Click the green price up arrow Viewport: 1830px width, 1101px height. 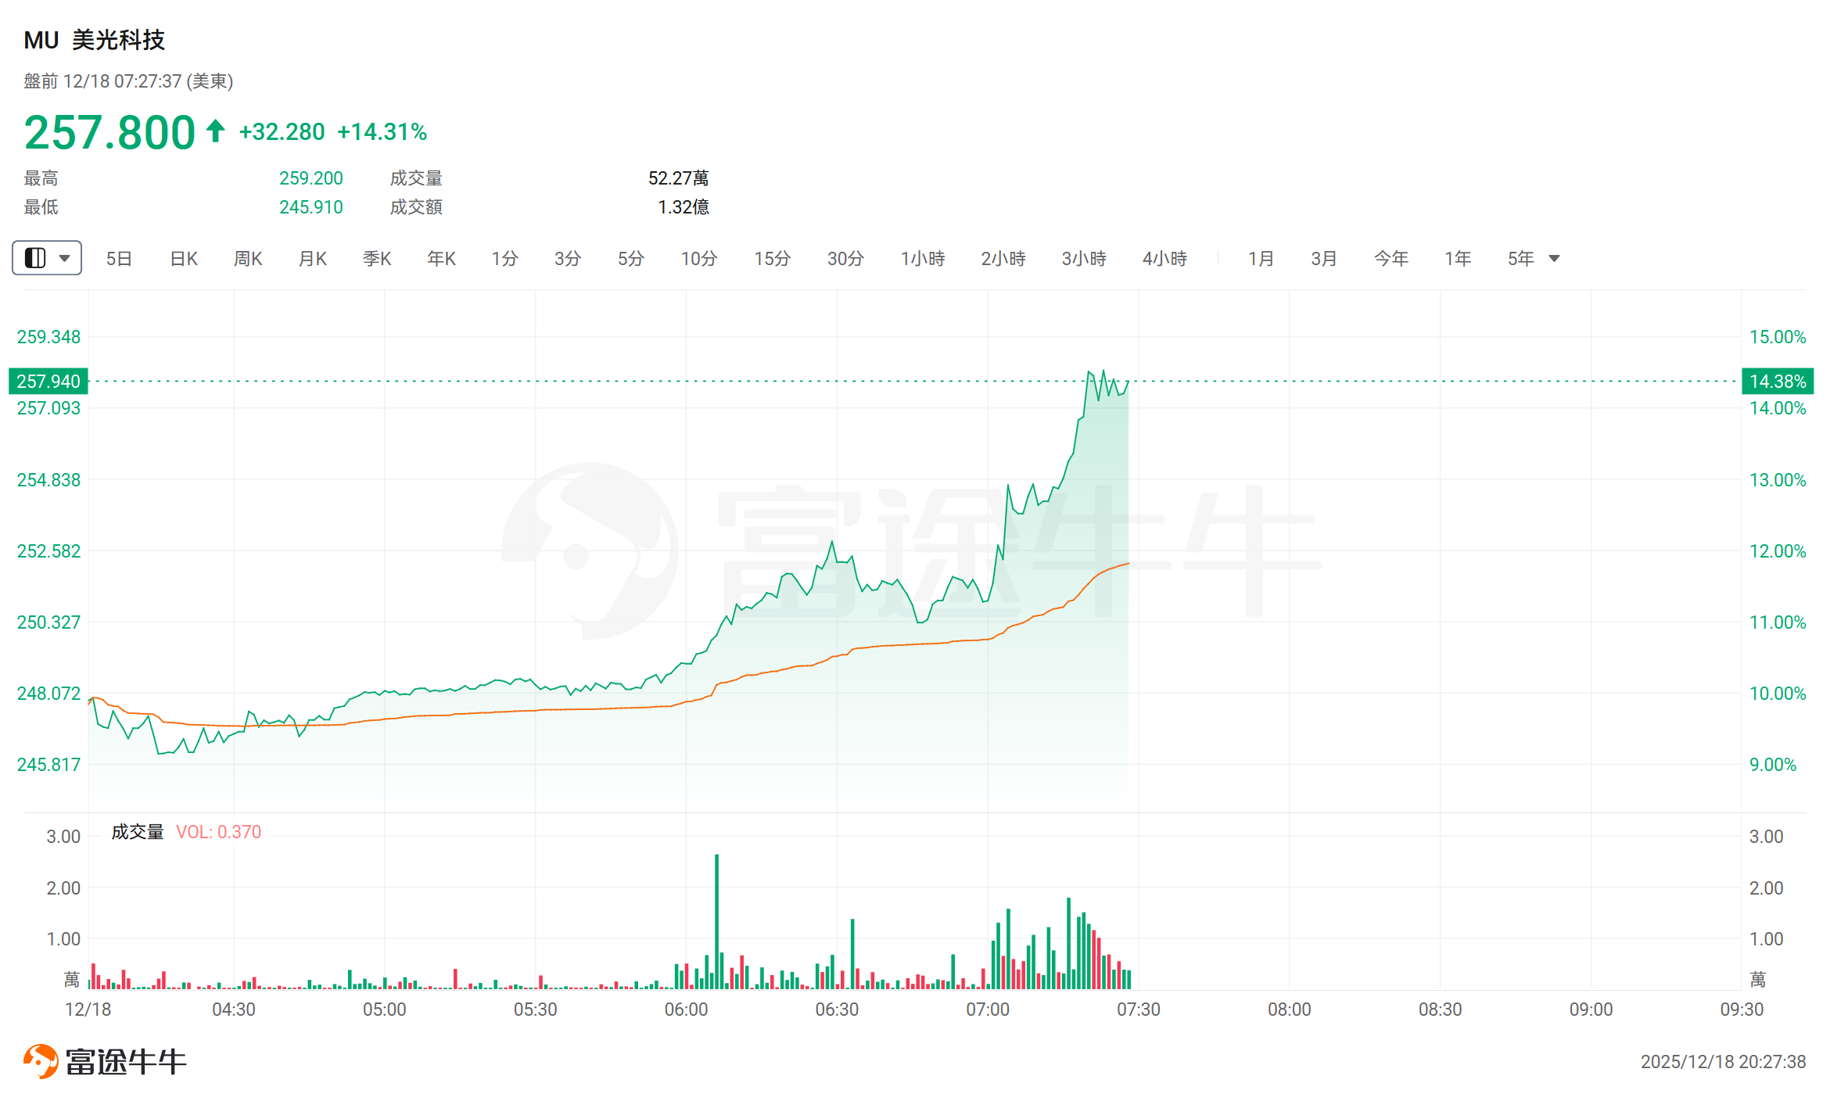(x=215, y=131)
